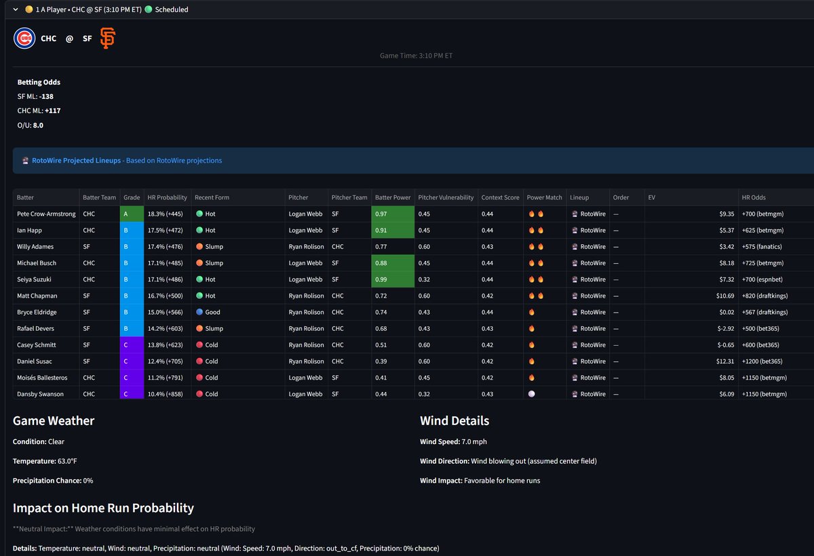Sort by Pitcher Vulnerability column header
This screenshot has width=814, height=556.
coord(446,197)
